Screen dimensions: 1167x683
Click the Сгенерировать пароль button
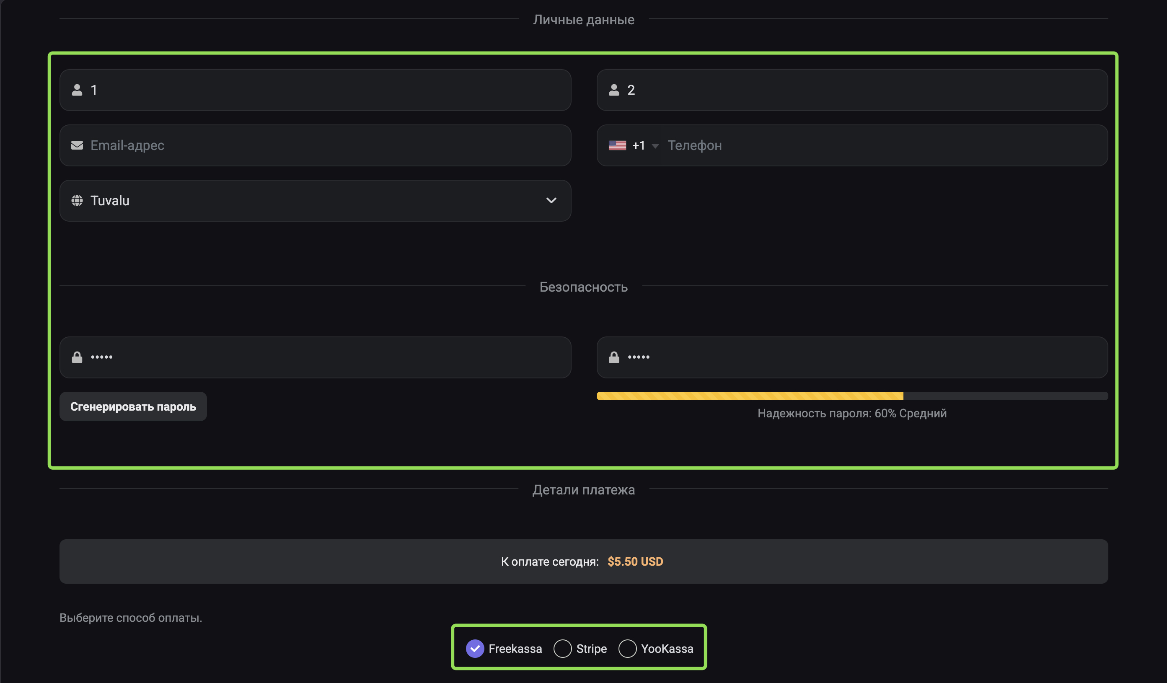(133, 406)
